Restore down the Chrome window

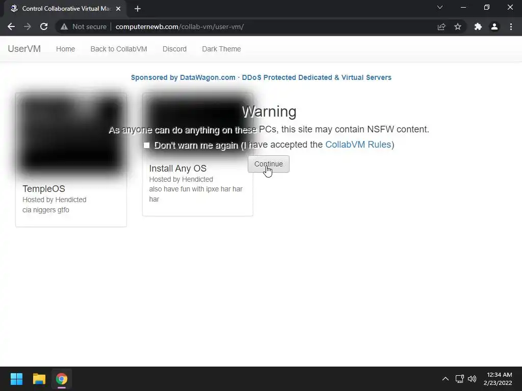click(x=487, y=7)
